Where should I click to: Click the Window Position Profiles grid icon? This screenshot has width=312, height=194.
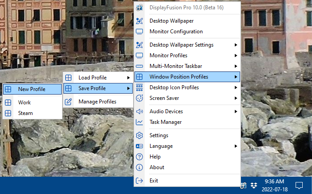pyautogui.click(x=139, y=77)
